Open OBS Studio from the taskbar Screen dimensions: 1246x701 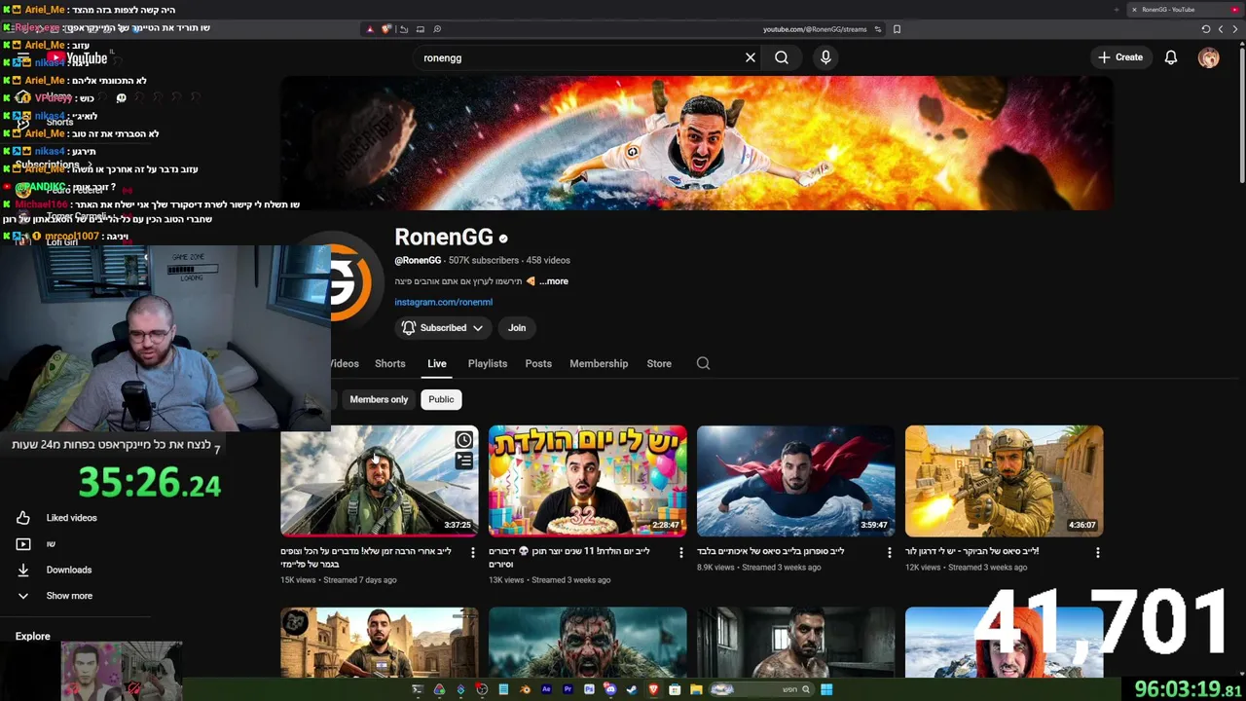(x=481, y=689)
